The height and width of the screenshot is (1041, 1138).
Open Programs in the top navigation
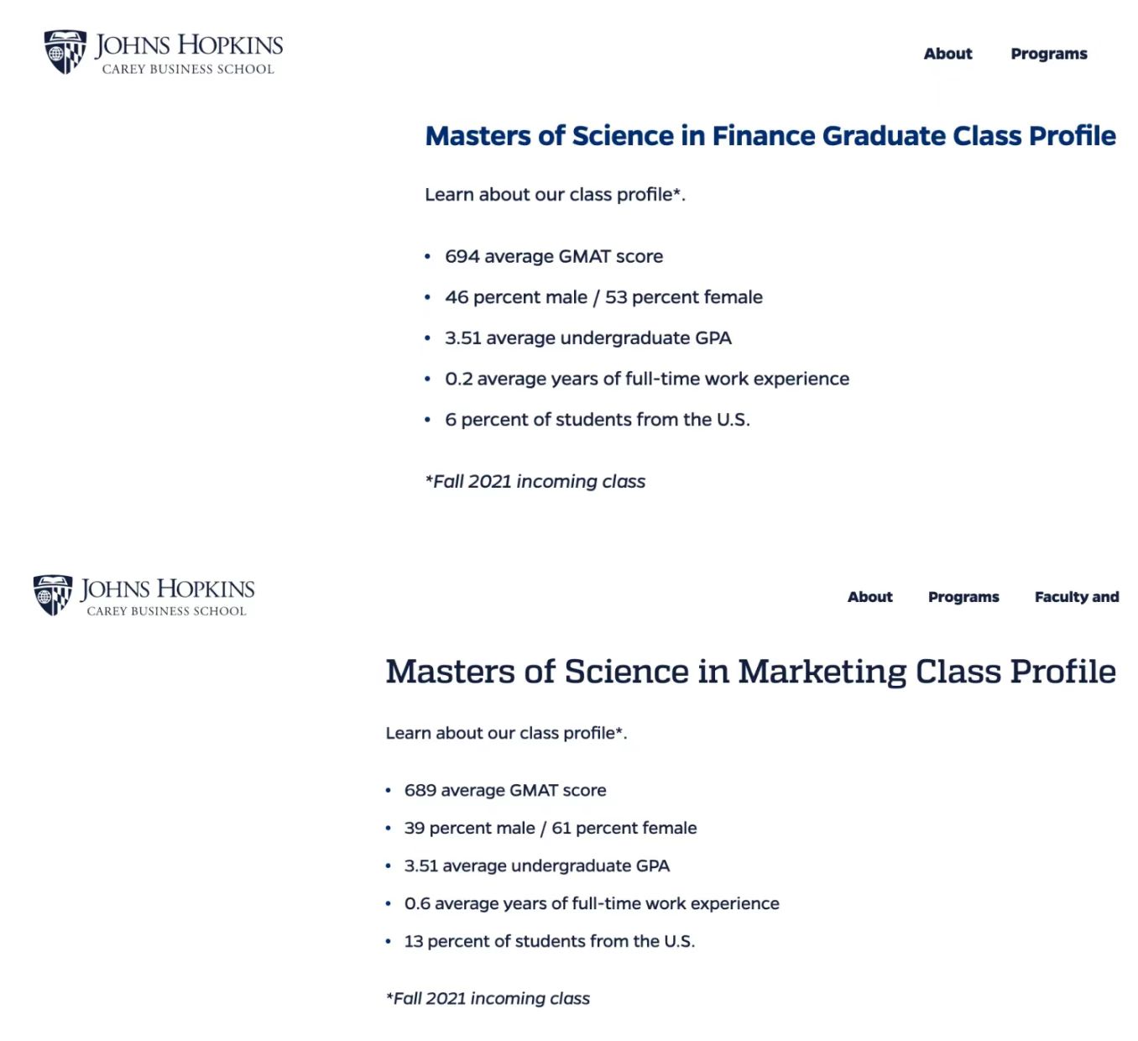tap(1048, 54)
